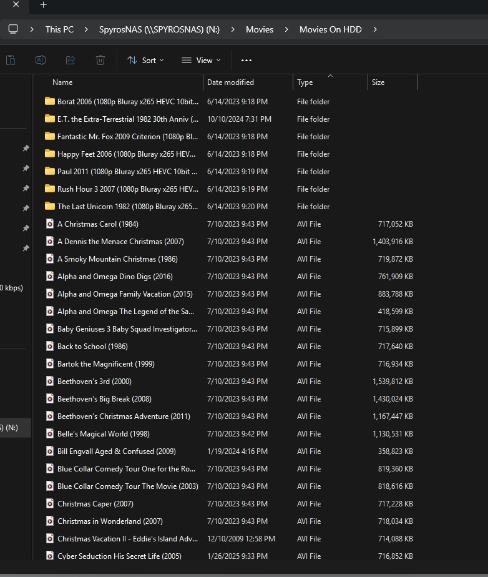
Task: Click the Paste icon in the toolbar
Action: [11, 60]
